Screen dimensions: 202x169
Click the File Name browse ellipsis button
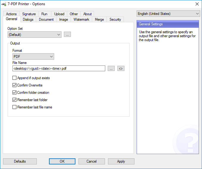pyautogui.click(x=111, y=68)
